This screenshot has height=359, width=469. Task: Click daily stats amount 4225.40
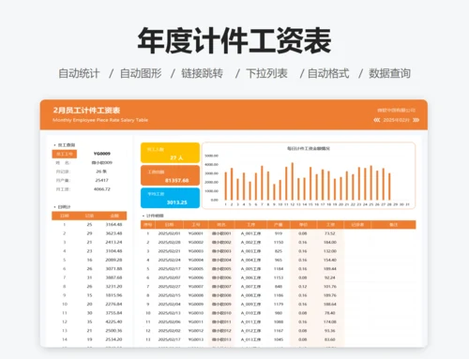pos(113,322)
